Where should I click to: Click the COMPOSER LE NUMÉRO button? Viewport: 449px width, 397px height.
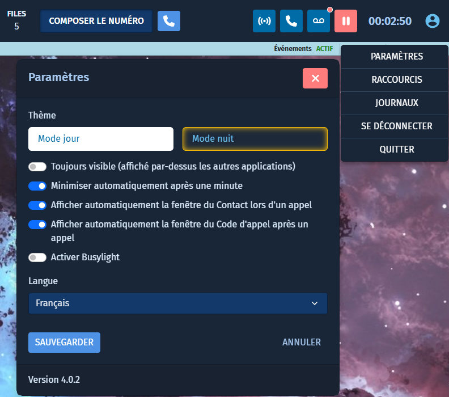click(x=96, y=21)
